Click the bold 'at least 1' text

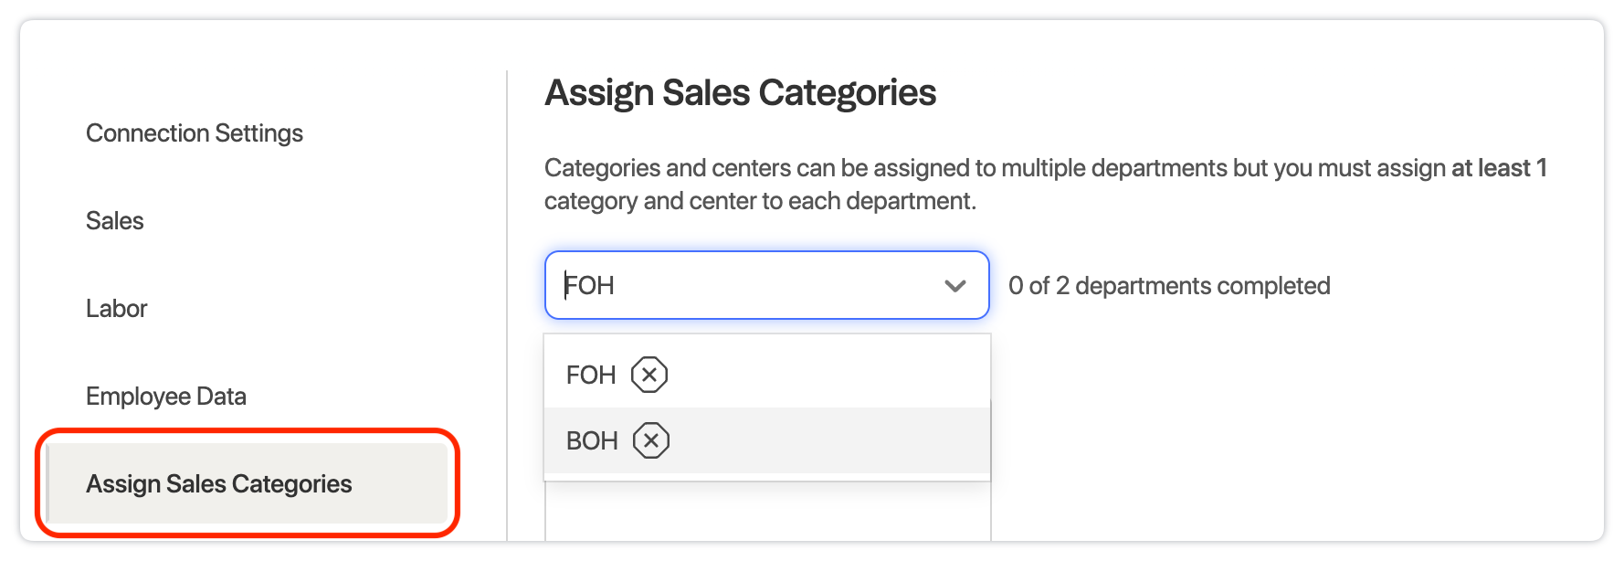1499,168
